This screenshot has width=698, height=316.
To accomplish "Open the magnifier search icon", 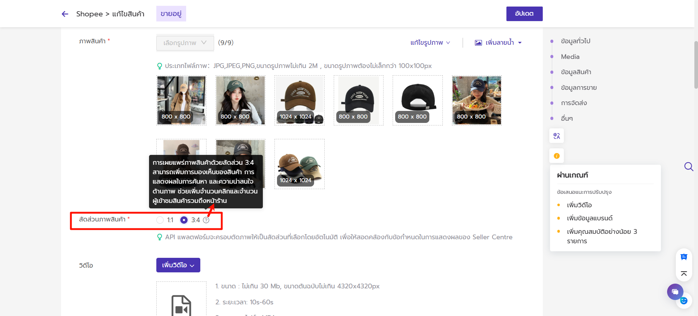I will pyautogui.click(x=689, y=167).
